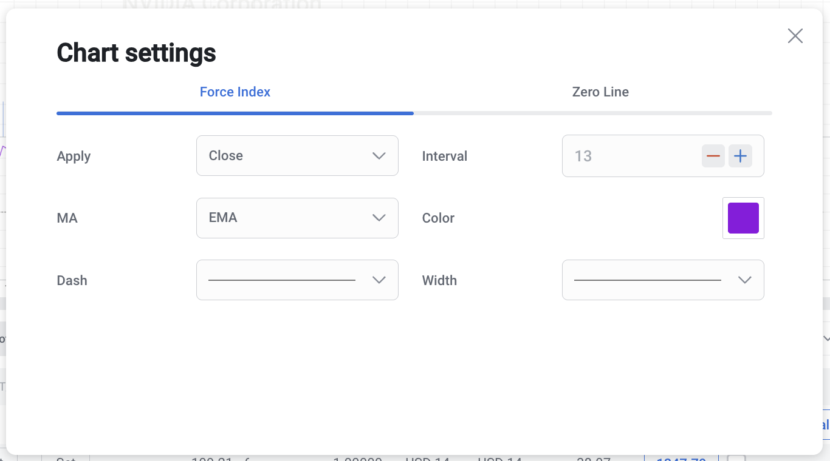Click the 'Color' field label
Viewport: 830px width, 461px height.
438,218
